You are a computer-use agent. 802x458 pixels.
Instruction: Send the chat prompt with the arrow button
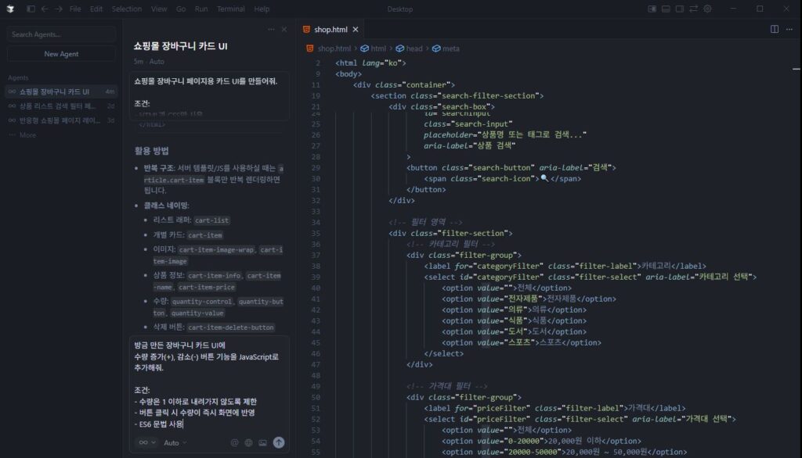pyautogui.click(x=279, y=442)
